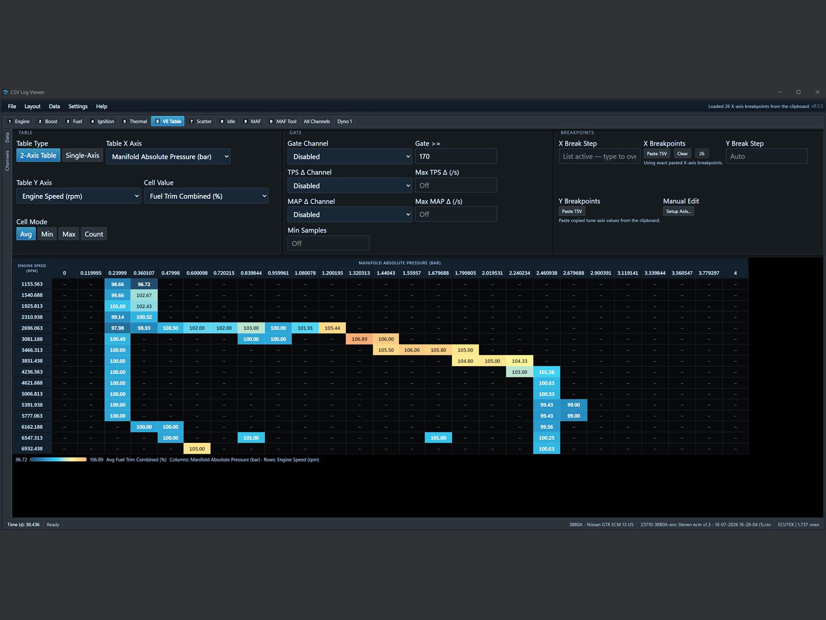Set cell mode to Min

click(47, 234)
